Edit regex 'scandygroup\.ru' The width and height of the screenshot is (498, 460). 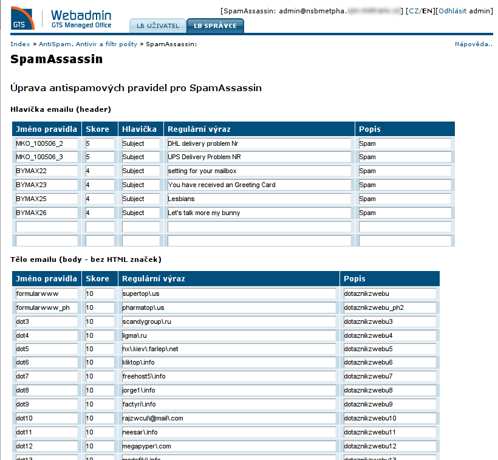pyautogui.click(x=229, y=321)
